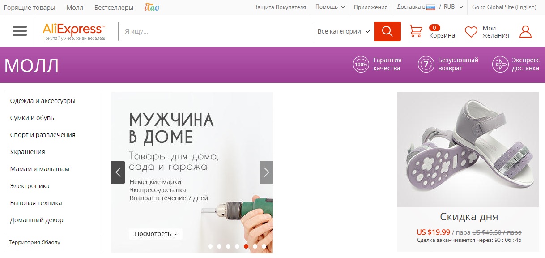Screen dimensions: 545x258
Task: Click the iTao logo link
Action: (x=152, y=7)
